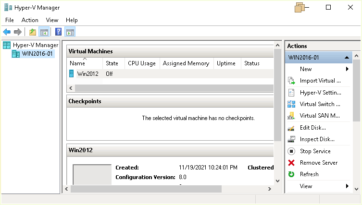Viewport: 362px width, 205px height.
Task: Click Inspect Disk... action link
Action: pos(316,139)
